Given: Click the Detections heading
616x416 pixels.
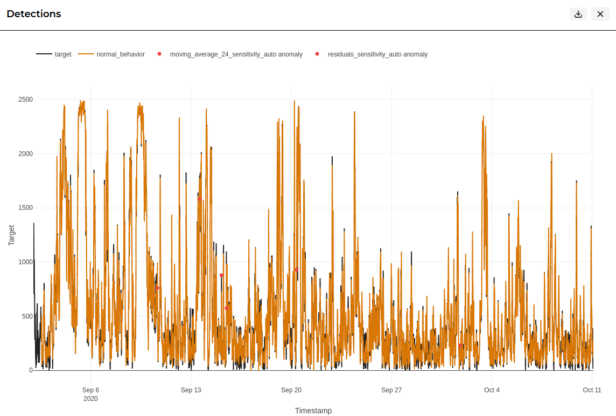Looking at the screenshot, I should (x=34, y=14).
